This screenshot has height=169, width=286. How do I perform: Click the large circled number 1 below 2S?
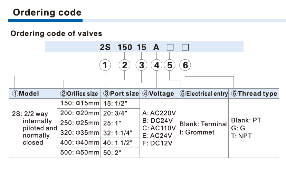coord(105,65)
